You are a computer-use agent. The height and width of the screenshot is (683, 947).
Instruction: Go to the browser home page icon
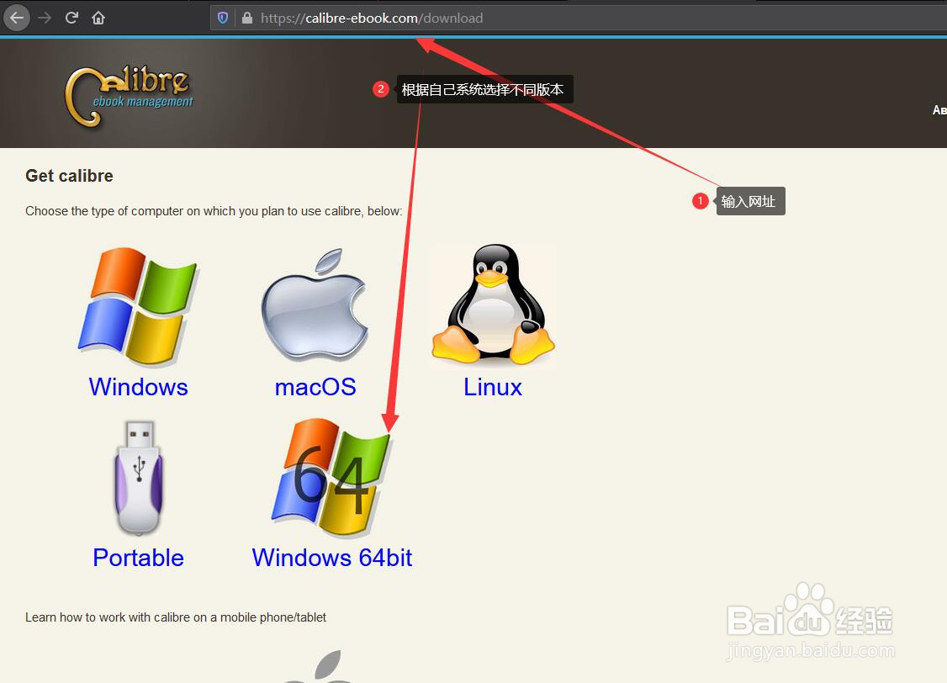[98, 19]
